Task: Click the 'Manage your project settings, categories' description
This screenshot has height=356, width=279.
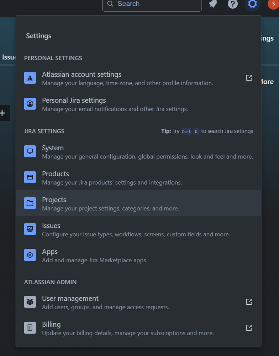Action: [x=110, y=208]
